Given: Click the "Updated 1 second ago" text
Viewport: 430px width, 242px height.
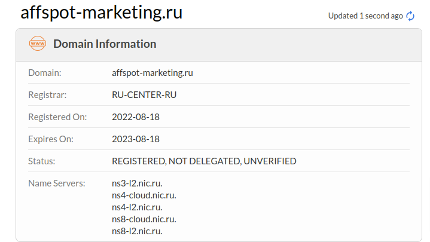Looking at the screenshot, I should click(x=365, y=16).
